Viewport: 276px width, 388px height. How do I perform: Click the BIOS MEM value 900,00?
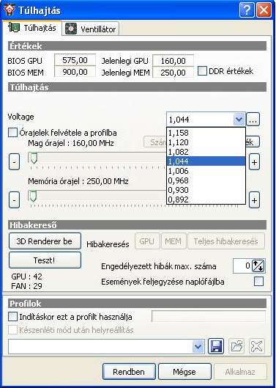75,72
